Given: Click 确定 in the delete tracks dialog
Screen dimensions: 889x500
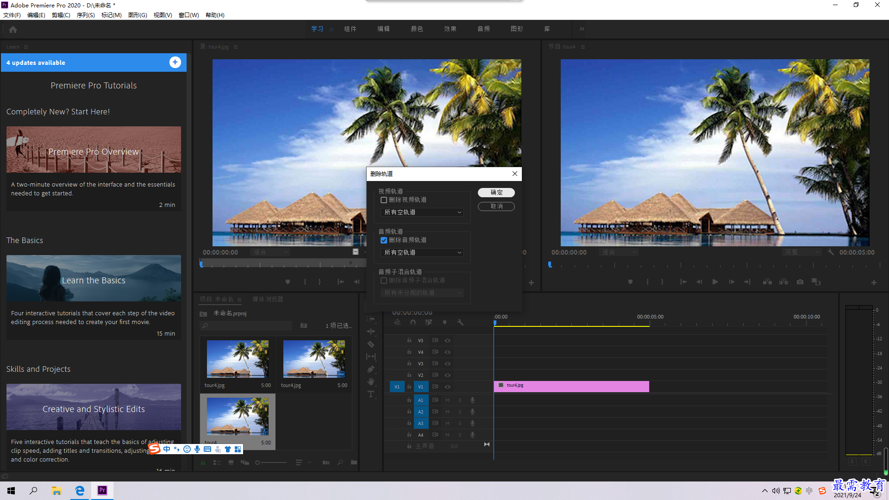Looking at the screenshot, I should click(496, 193).
